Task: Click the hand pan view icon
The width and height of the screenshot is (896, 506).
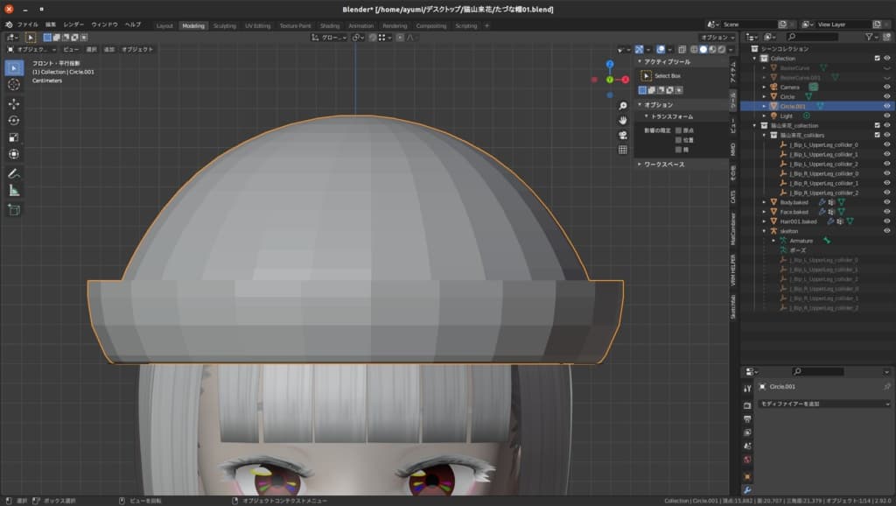Action: pyautogui.click(x=623, y=120)
